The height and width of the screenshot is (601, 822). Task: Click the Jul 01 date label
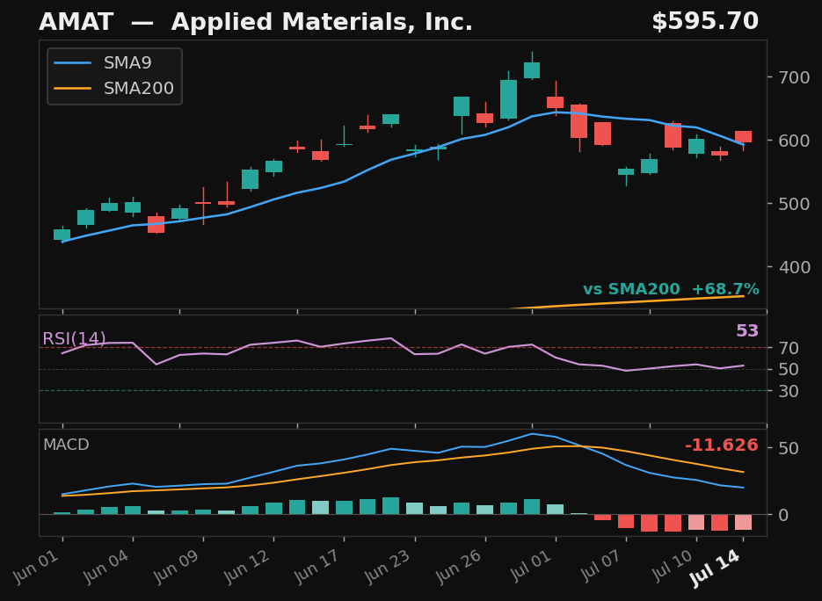pos(530,567)
